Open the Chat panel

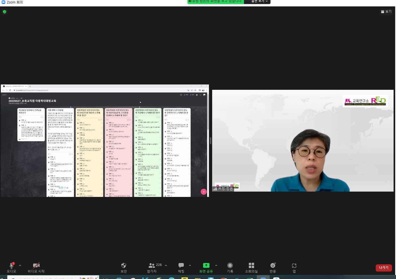(181, 267)
